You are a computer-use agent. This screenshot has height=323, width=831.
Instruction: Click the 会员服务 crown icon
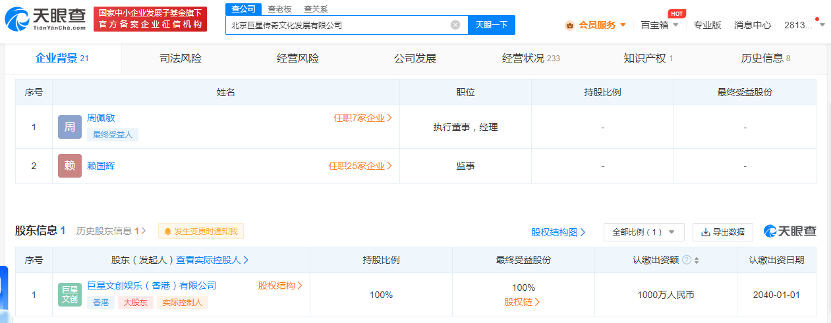[570, 25]
